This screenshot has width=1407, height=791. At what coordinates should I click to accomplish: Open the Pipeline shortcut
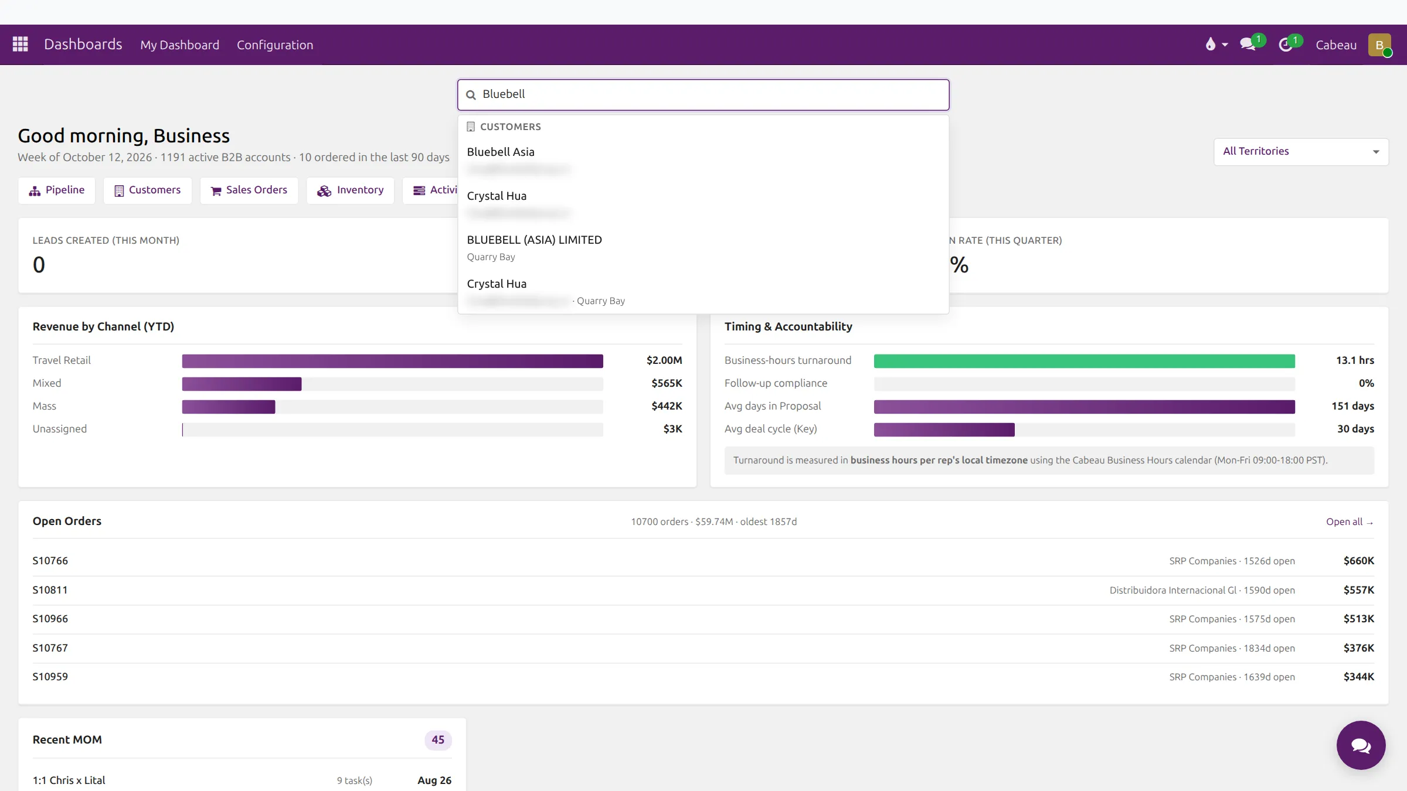[x=57, y=190]
